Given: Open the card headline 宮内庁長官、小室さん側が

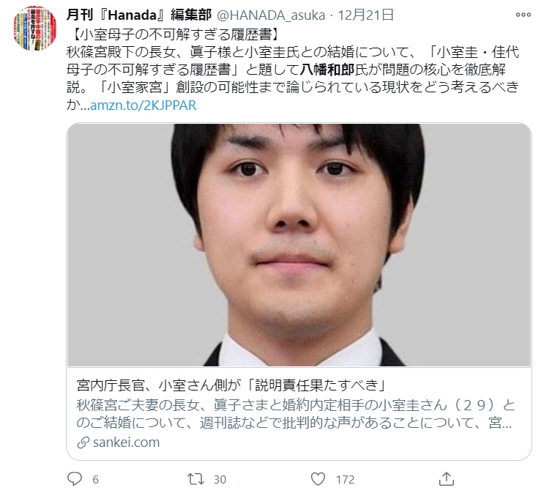Looking at the screenshot, I should 231,385.
